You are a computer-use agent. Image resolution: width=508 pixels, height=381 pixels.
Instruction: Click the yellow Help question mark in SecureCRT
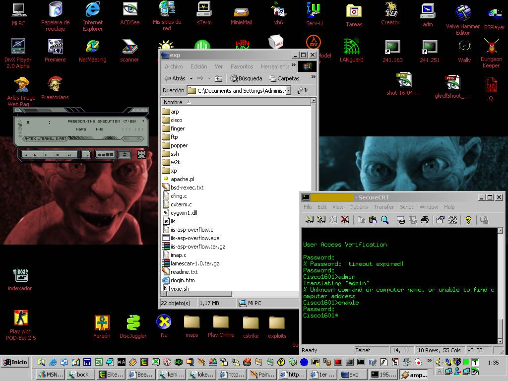coord(468,220)
